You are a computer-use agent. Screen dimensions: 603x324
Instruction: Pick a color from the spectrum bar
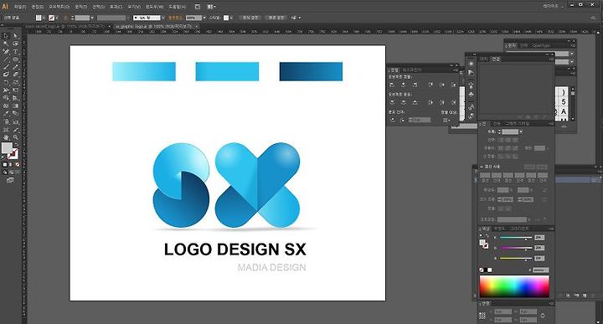click(514, 286)
